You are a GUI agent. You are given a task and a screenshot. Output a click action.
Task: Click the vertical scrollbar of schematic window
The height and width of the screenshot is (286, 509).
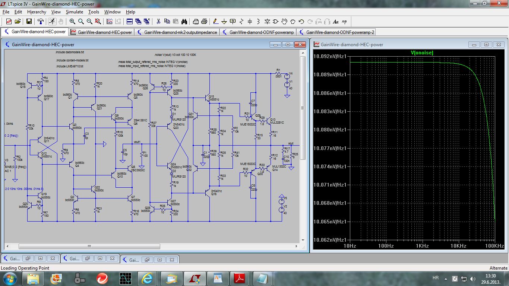click(303, 145)
